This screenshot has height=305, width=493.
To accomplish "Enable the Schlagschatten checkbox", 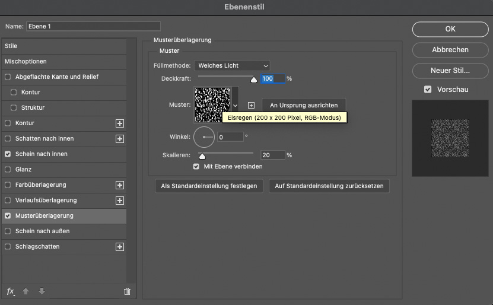I will pyautogui.click(x=8, y=246).
